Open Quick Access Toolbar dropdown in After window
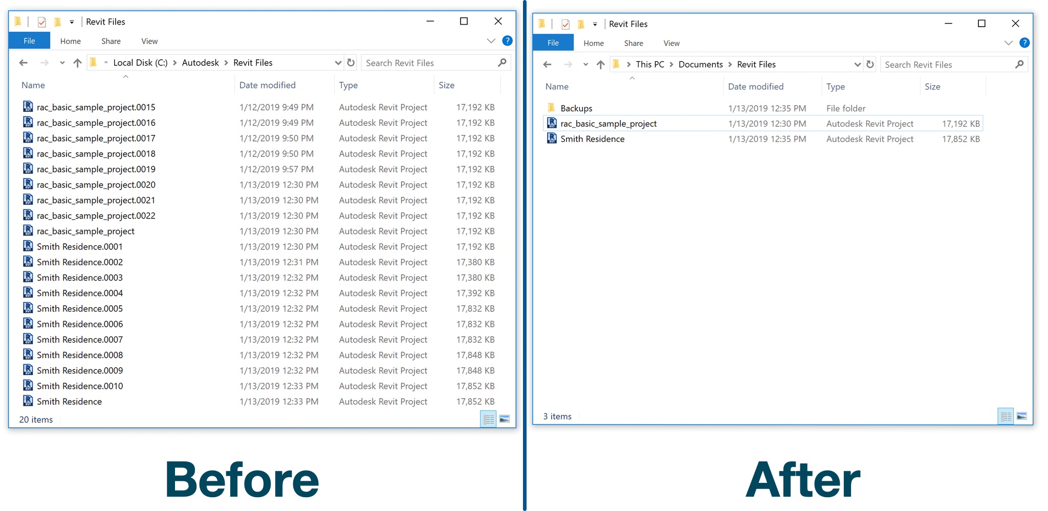The height and width of the screenshot is (511, 1048). 595,24
